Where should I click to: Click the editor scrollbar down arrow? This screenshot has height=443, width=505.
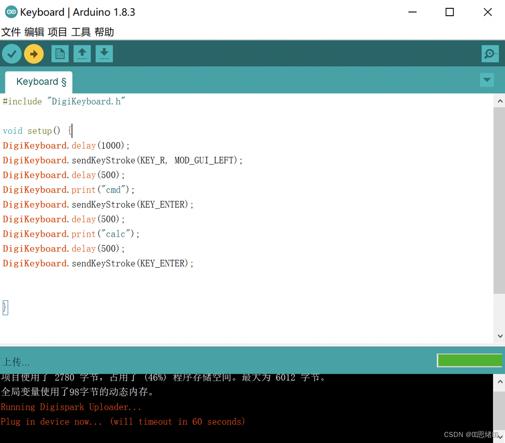[500, 336]
